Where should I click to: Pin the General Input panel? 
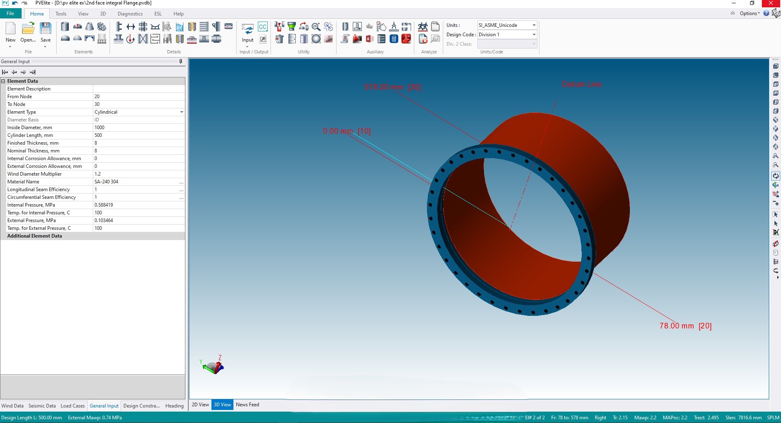click(180, 62)
